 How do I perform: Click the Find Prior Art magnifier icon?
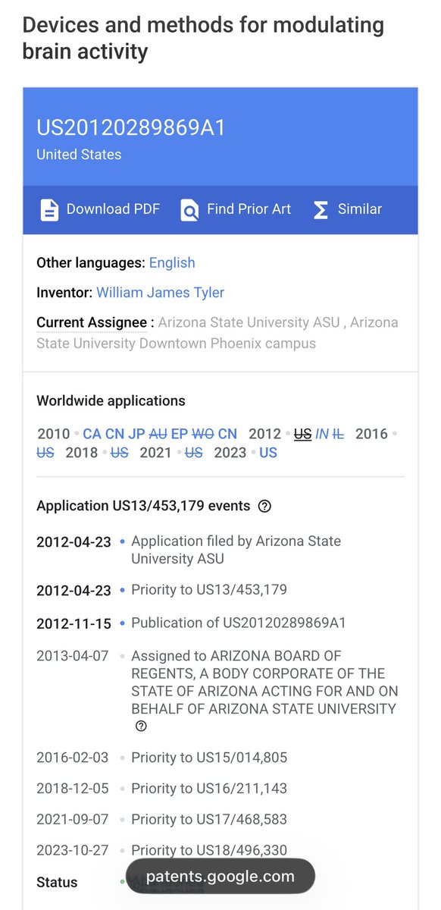tap(189, 209)
